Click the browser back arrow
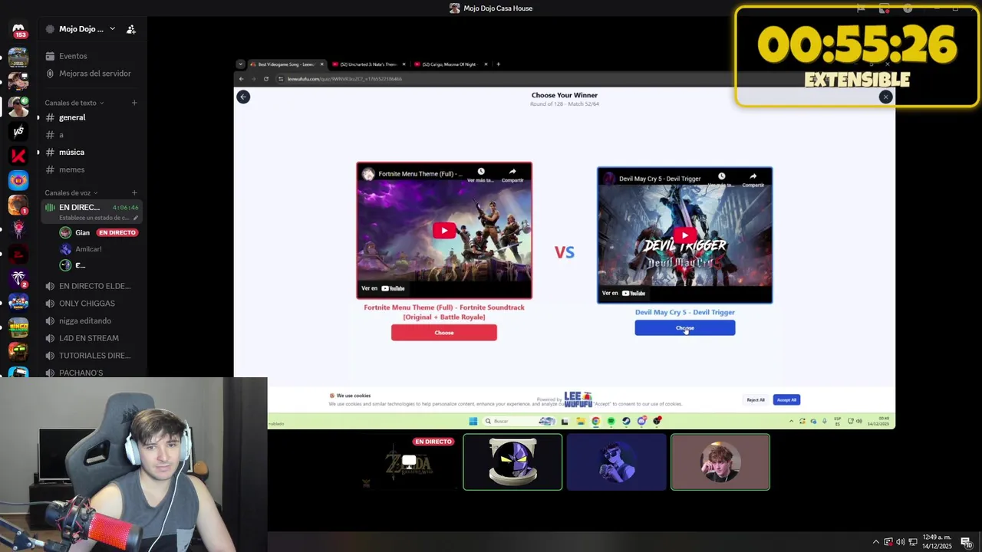The image size is (982, 552). click(241, 79)
